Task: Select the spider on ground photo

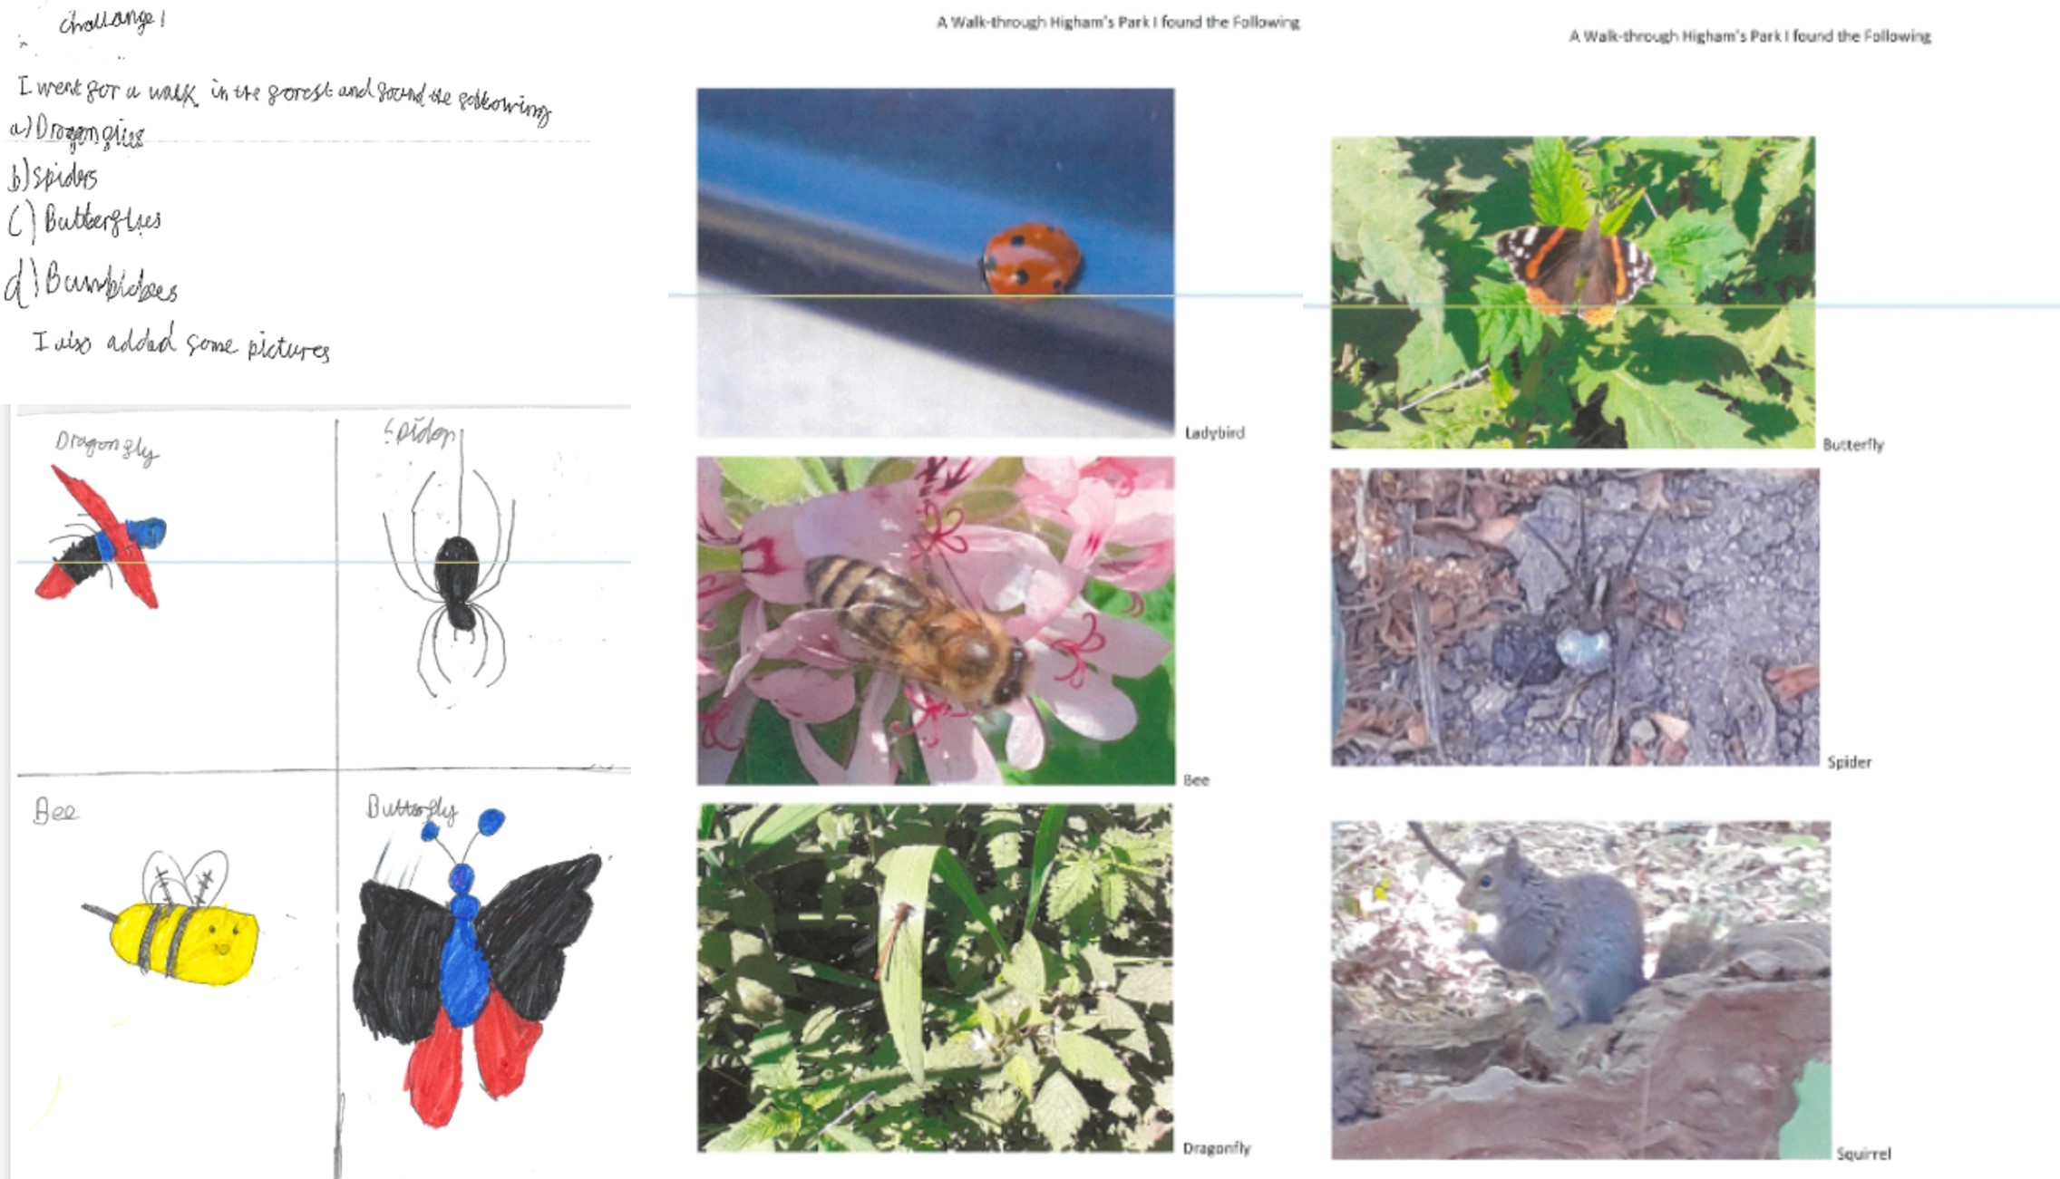Action: pos(1575,617)
